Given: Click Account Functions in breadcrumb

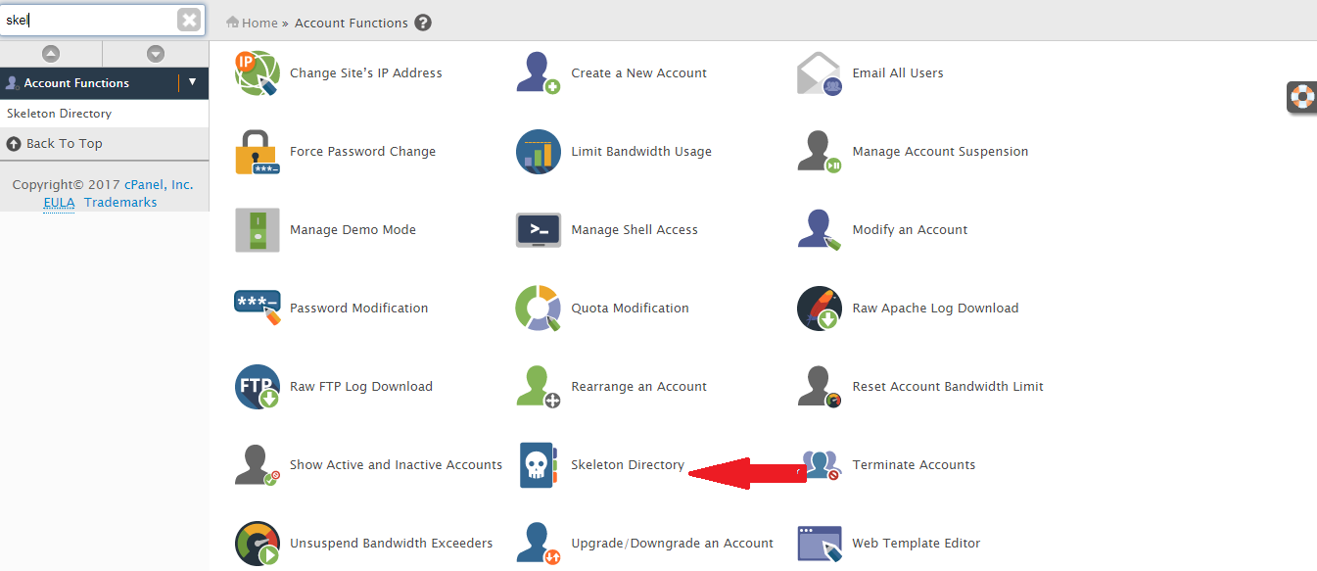Looking at the screenshot, I should [x=352, y=23].
